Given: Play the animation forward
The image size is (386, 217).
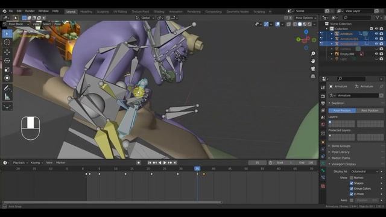Looking at the screenshot, I should 165,163.
